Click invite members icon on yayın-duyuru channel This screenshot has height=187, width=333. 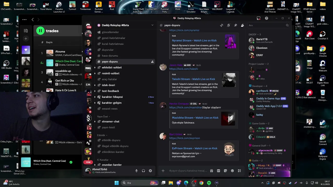152,62
